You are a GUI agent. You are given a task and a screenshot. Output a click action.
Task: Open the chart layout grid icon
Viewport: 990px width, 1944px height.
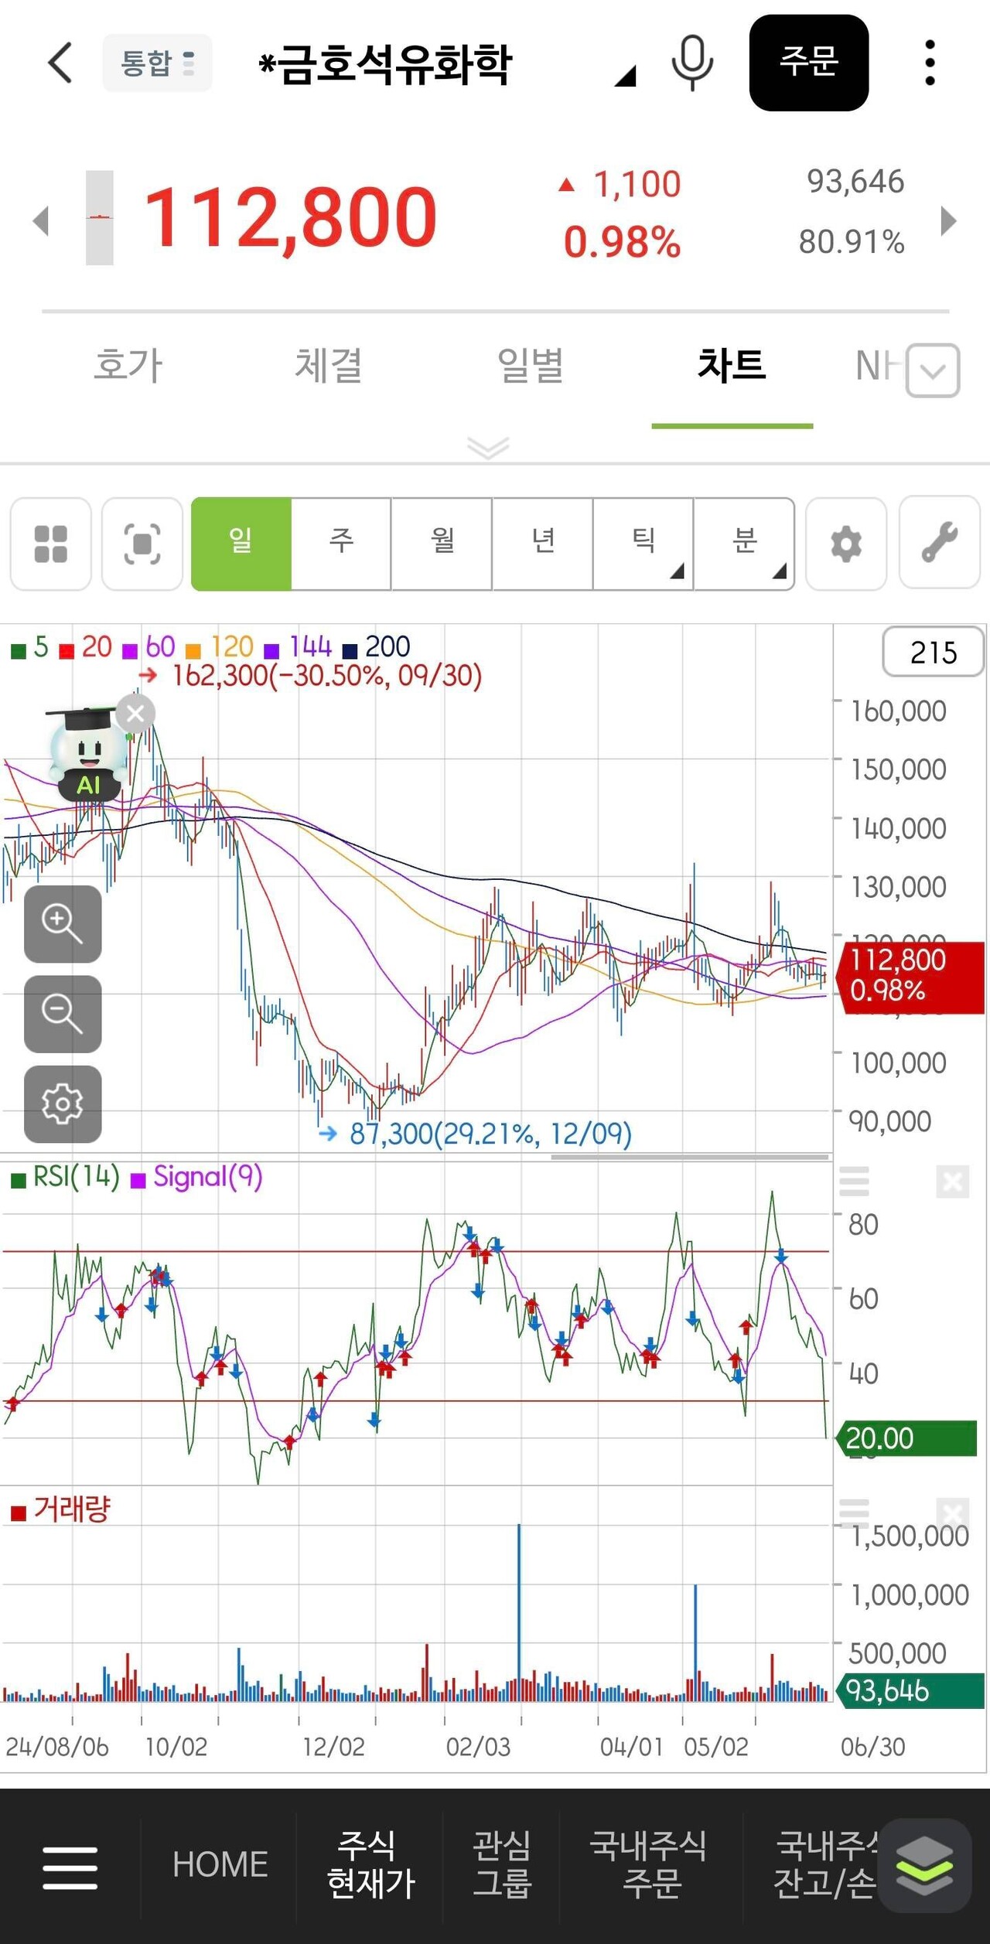click(x=51, y=544)
